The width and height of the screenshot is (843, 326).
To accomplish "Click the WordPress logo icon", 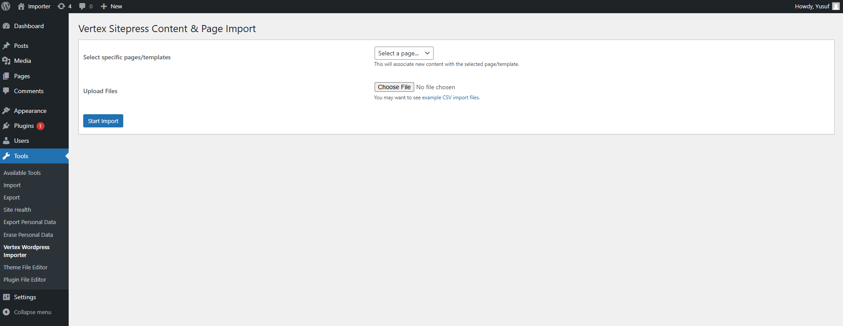I will 6,6.
